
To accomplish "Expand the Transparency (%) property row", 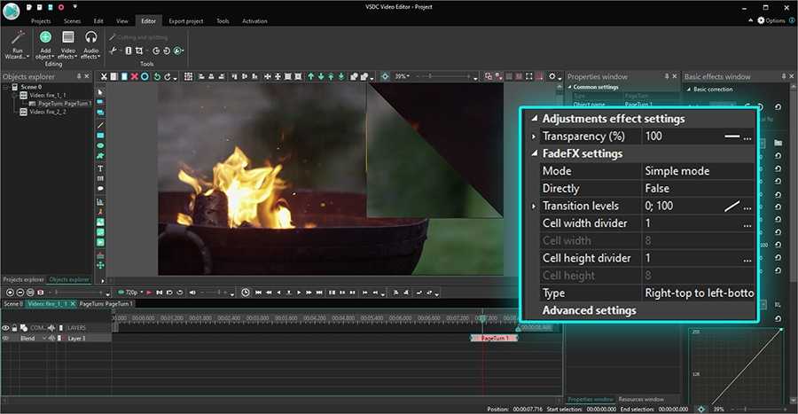I will [x=533, y=137].
